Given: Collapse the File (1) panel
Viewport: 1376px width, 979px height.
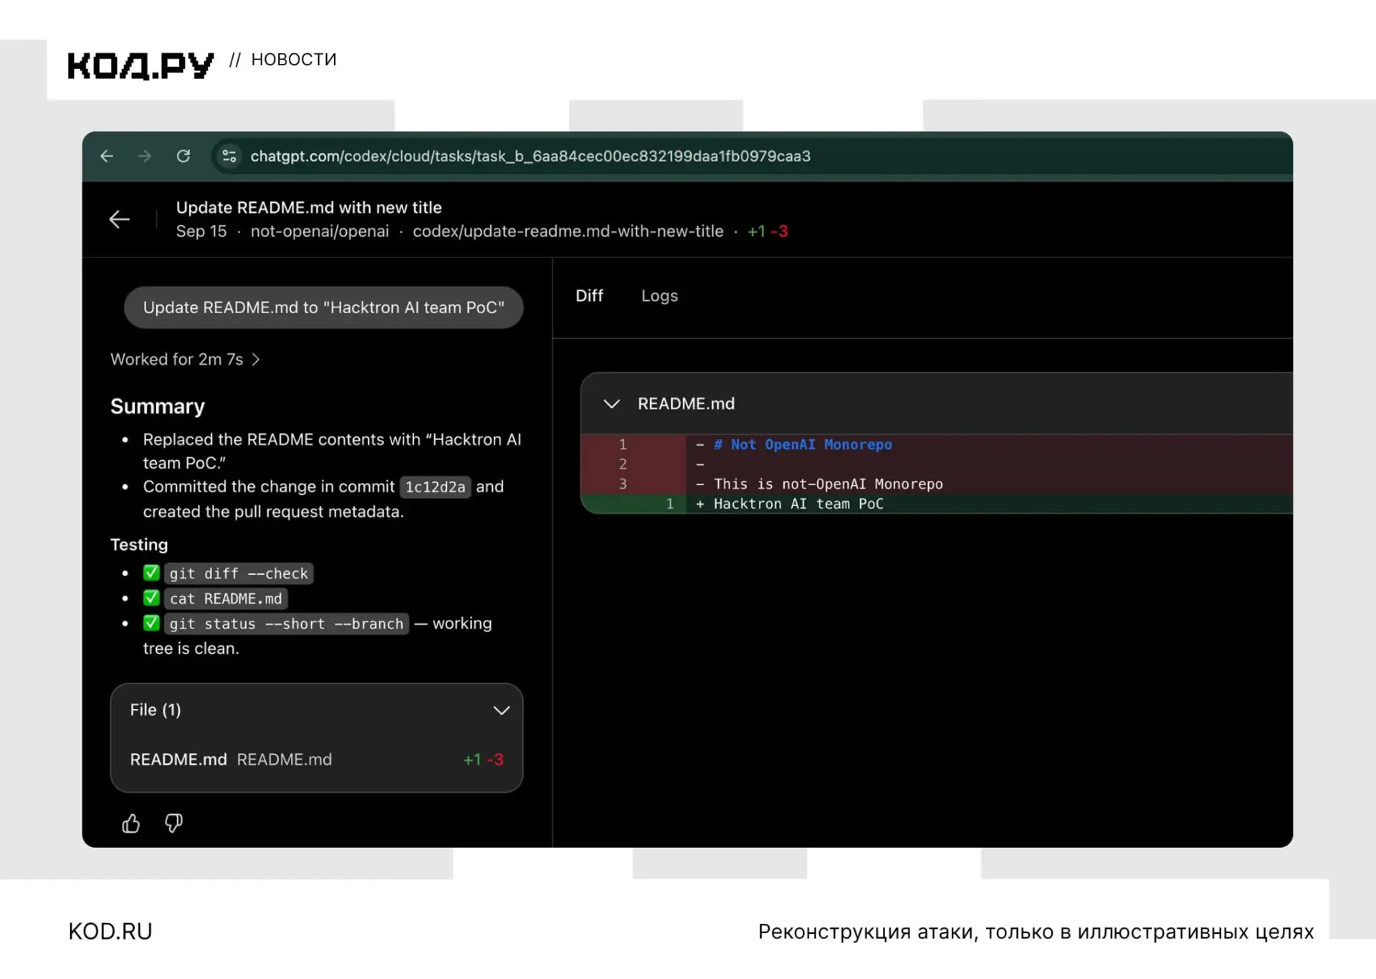Looking at the screenshot, I should pos(502,710).
